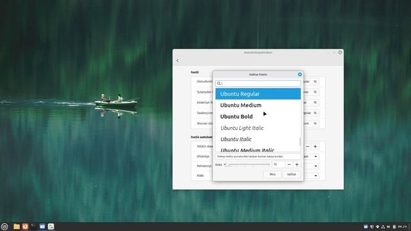The height and width of the screenshot is (231, 411).
Task: Open the network connection tray icon
Action: pyautogui.click(x=383, y=227)
